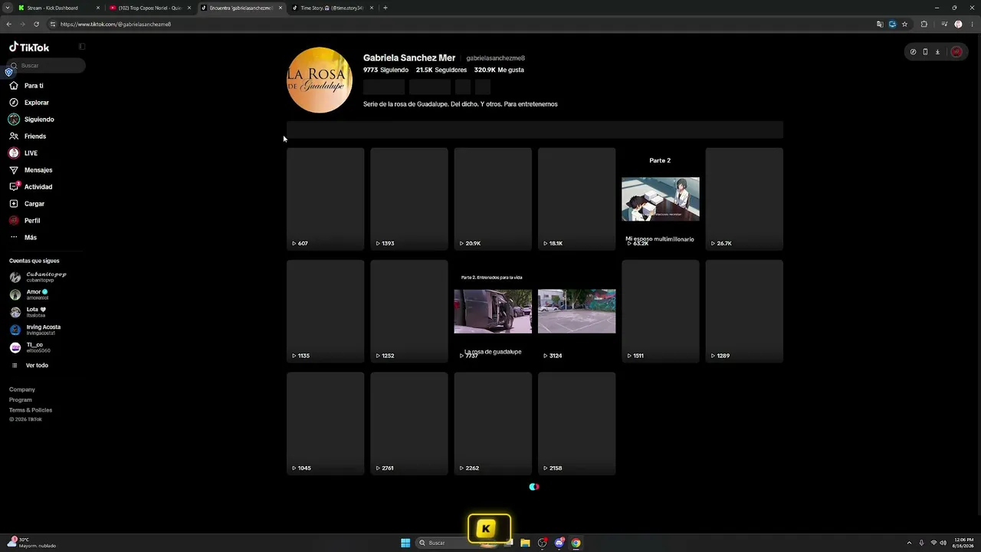
Task: Click the phone app icon in top-right pill
Action: point(925,52)
